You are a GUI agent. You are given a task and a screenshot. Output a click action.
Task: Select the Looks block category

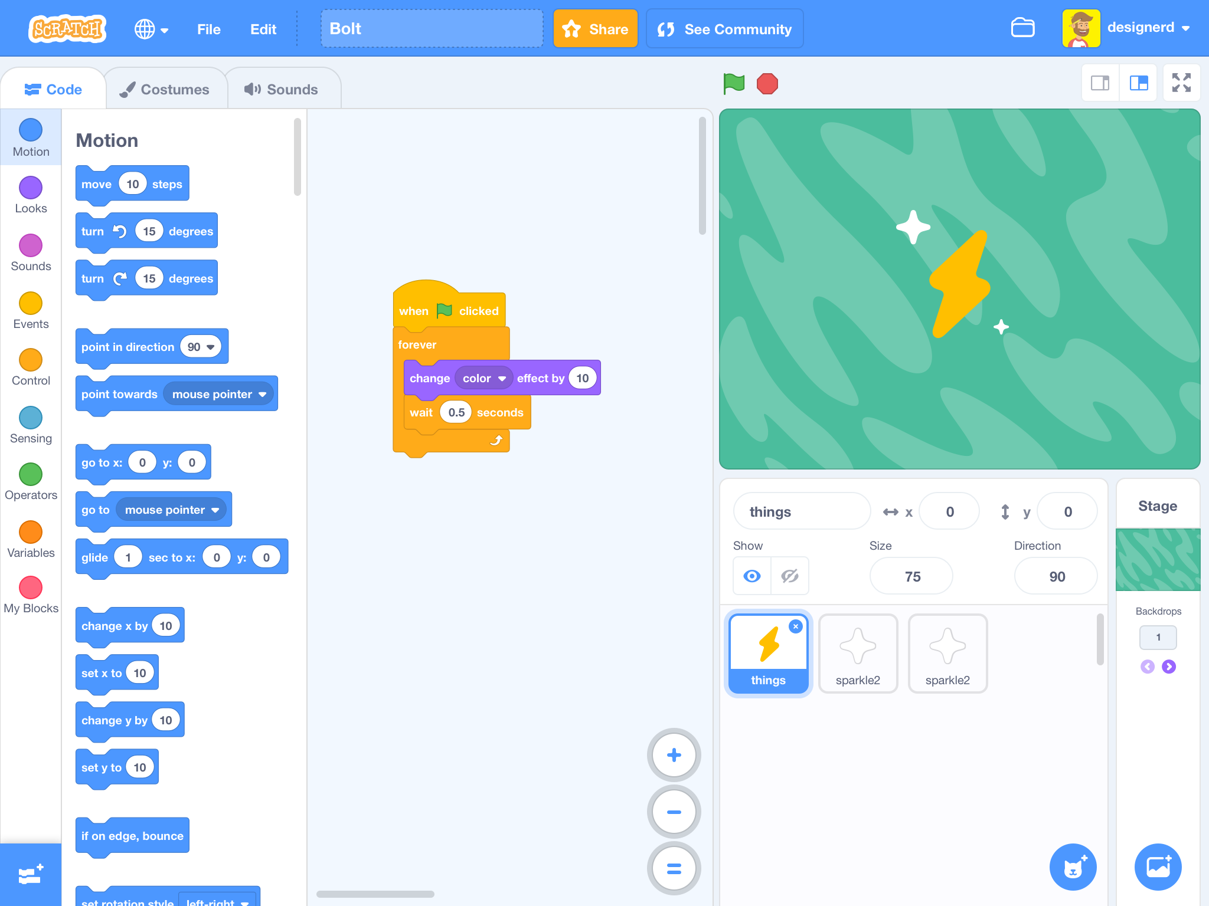[x=31, y=195]
